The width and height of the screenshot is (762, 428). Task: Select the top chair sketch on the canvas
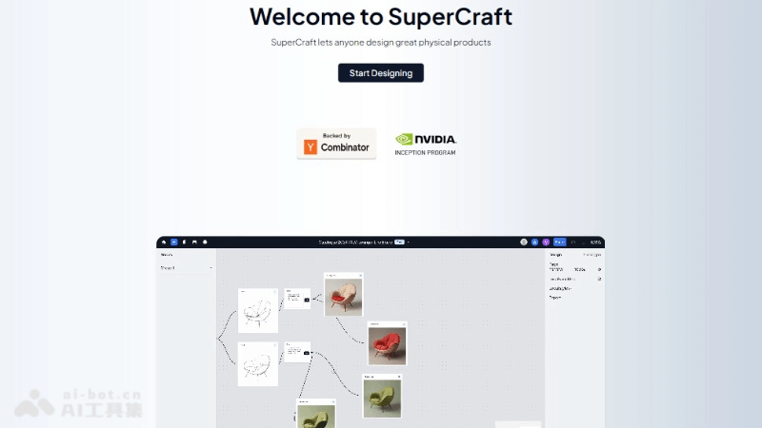[258, 310]
